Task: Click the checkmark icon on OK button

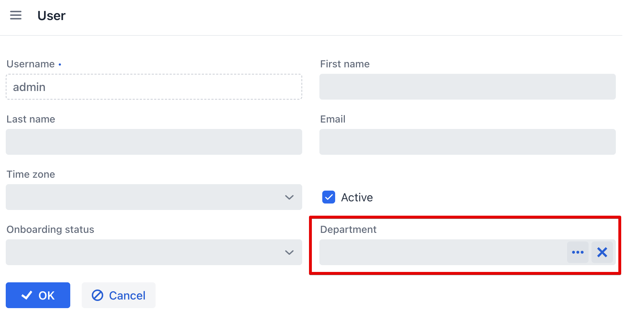Action: tap(27, 295)
